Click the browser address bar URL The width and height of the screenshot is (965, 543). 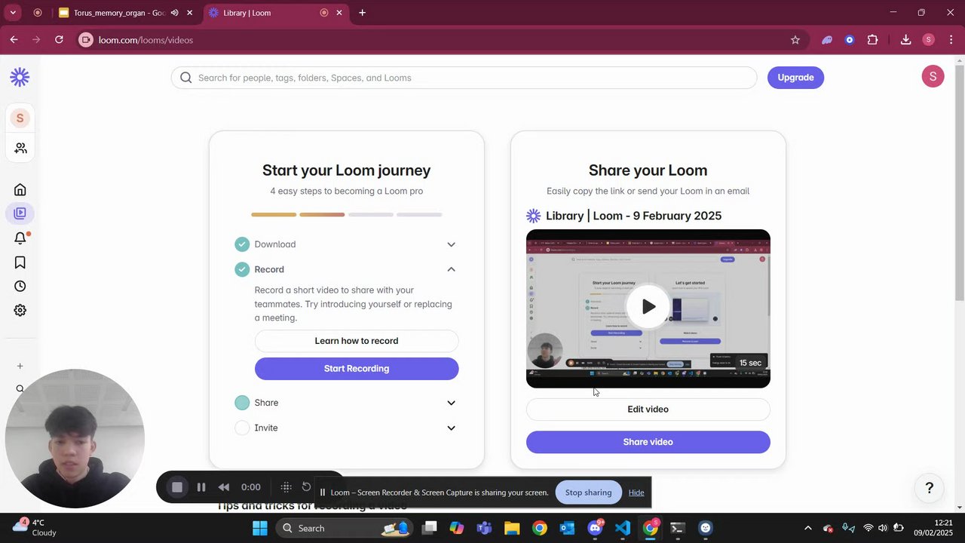pyautogui.click(x=146, y=40)
